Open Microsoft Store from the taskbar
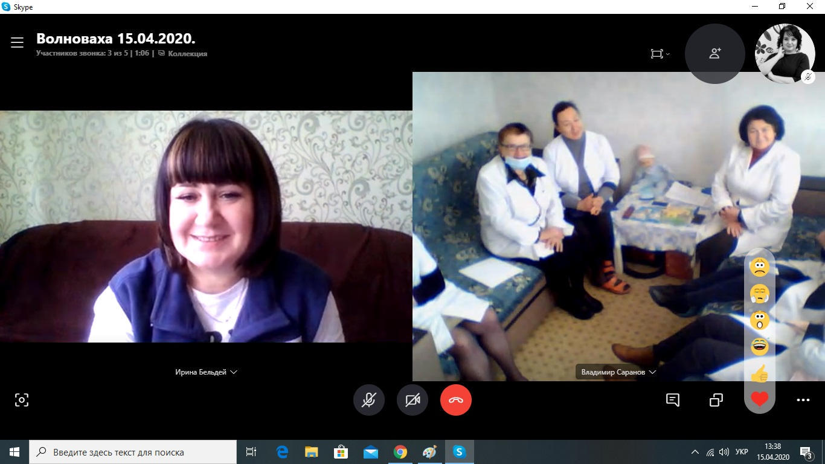This screenshot has width=825, height=464. 341,452
